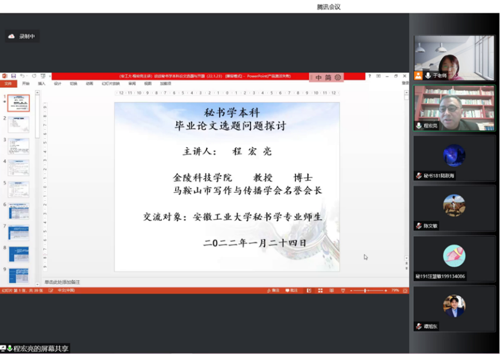Image resolution: width=500 pixels, height=354 pixels.
Task: Open the 文件 File tab
Action: point(8,84)
